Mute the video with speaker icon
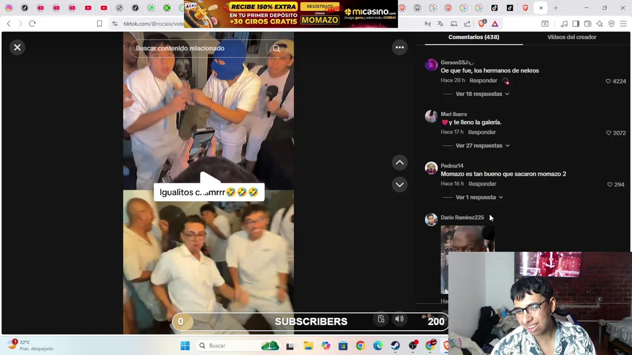632x355 pixels. pyautogui.click(x=399, y=319)
